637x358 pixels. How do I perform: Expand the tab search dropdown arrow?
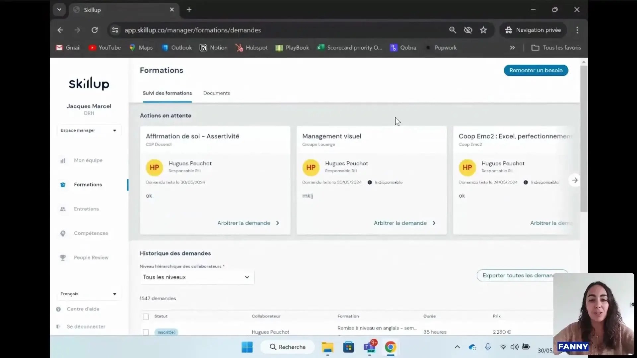point(59,10)
